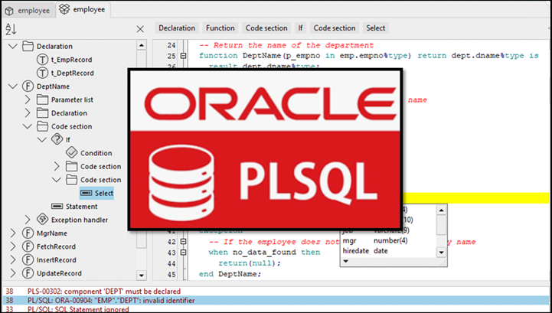
Task: Select UpdateRecord function icon
Action: click(x=27, y=273)
